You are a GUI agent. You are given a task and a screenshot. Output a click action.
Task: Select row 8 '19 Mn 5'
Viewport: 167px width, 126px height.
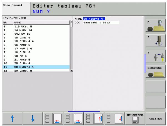(36, 56)
